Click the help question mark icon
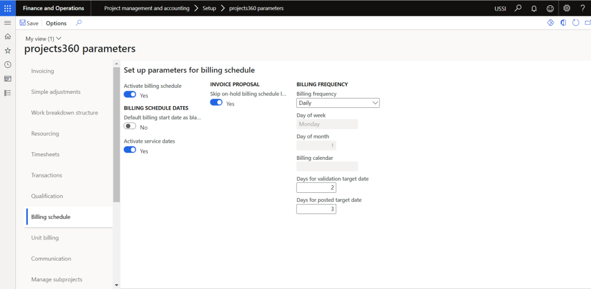Image resolution: width=591 pixels, height=289 pixels. 583,8
